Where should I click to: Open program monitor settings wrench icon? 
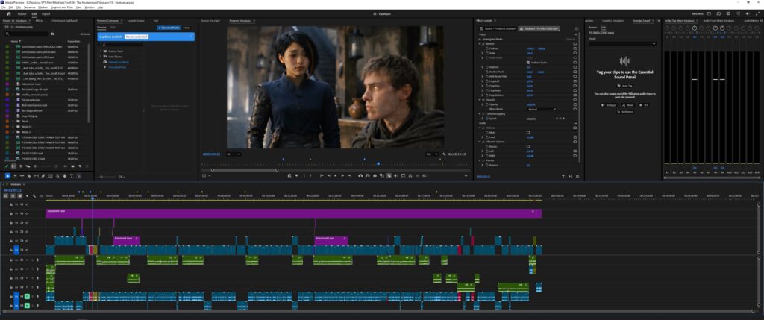[445, 154]
